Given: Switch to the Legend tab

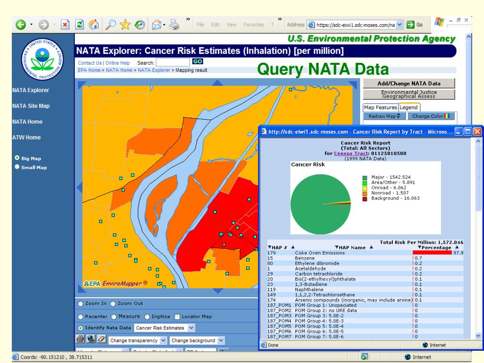Looking at the screenshot, I should [409, 107].
